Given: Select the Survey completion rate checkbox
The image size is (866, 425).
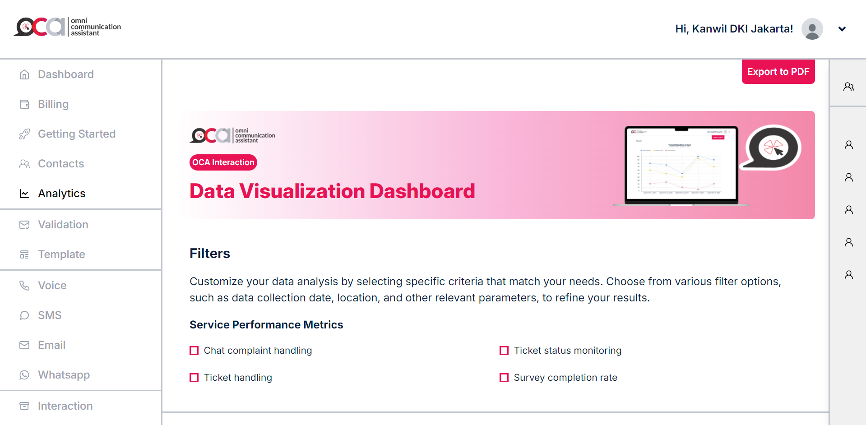Looking at the screenshot, I should click(504, 378).
